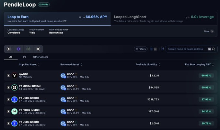The height and width of the screenshot is (130, 220).
Task: Click the Ethereum chain icon in $2.09M row
Action: [8, 124]
